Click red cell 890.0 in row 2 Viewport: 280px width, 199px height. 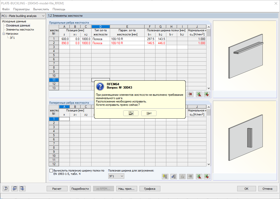click(64, 43)
